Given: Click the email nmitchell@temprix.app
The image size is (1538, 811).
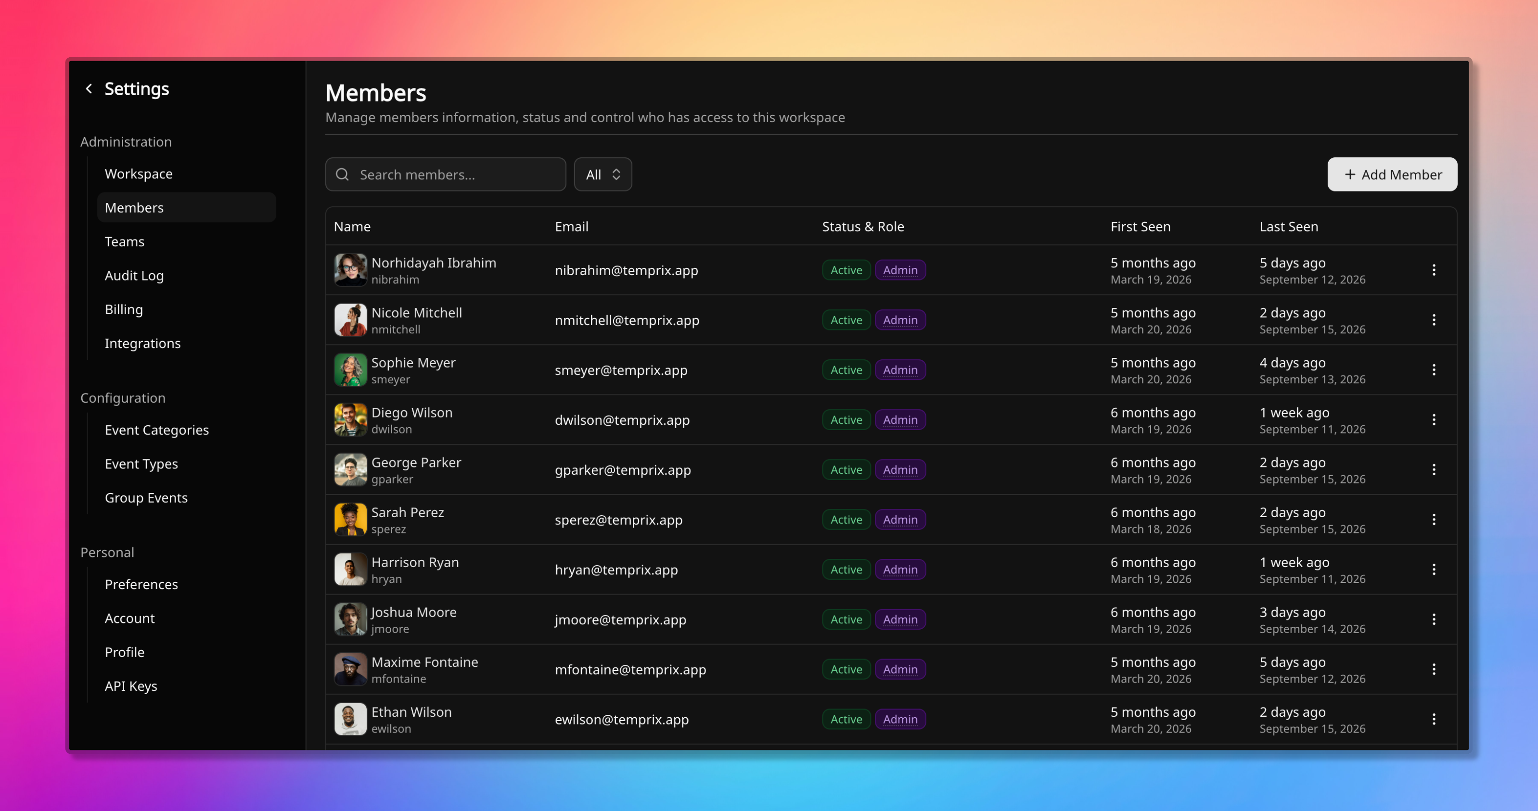Looking at the screenshot, I should 627,320.
